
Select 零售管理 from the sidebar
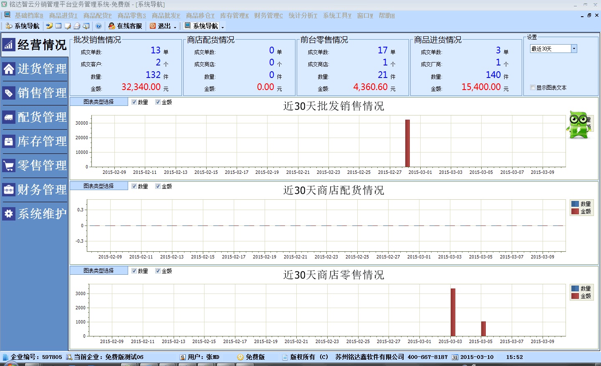coord(40,165)
